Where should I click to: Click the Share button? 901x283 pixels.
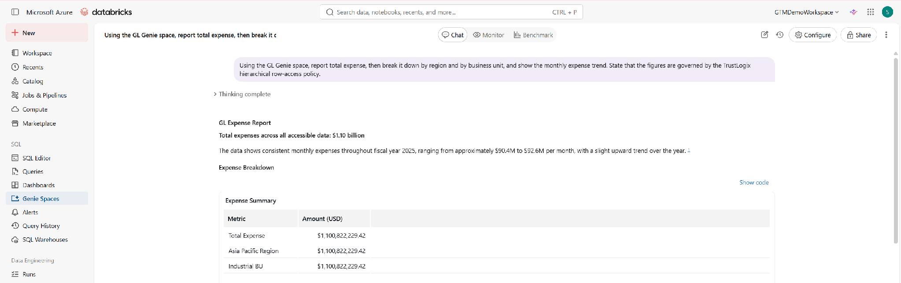859,35
